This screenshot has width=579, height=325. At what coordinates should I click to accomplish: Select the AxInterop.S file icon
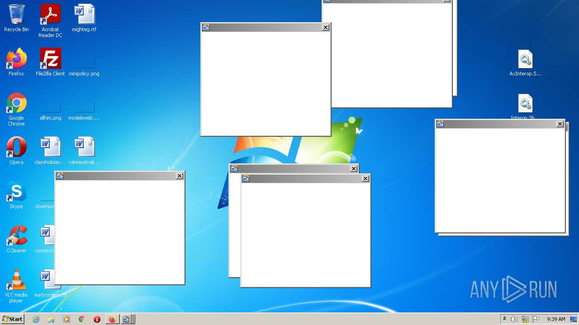coord(525,63)
